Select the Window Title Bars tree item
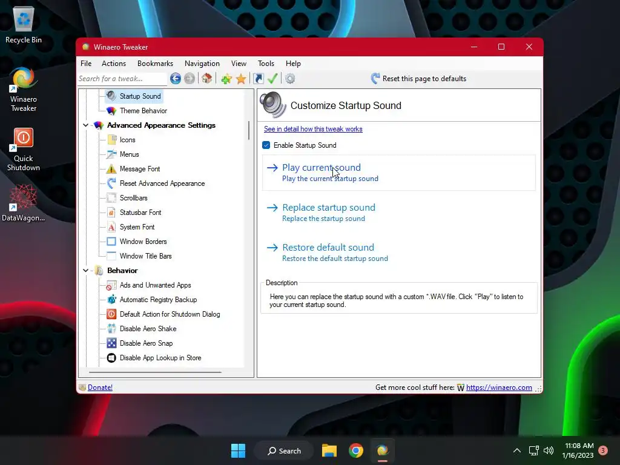Viewport: 620px width, 465px height. [145, 256]
